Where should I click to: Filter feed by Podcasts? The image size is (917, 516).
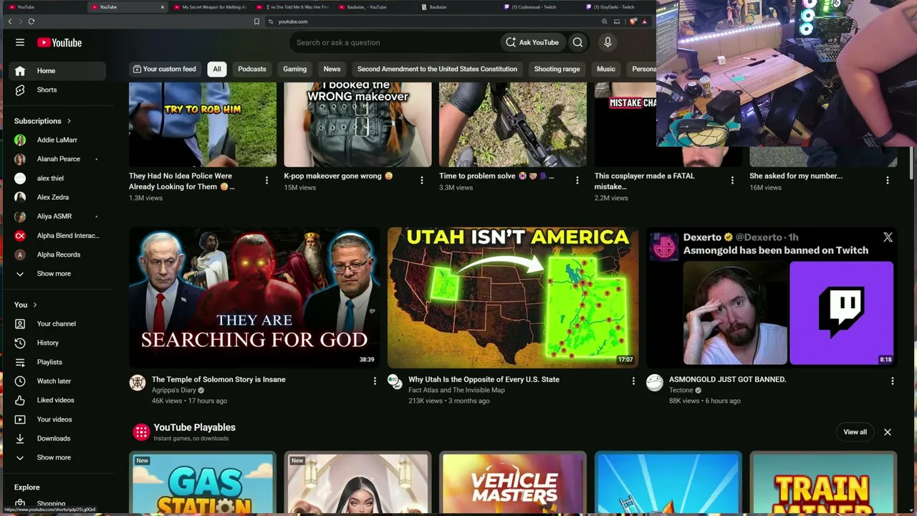[x=251, y=69]
